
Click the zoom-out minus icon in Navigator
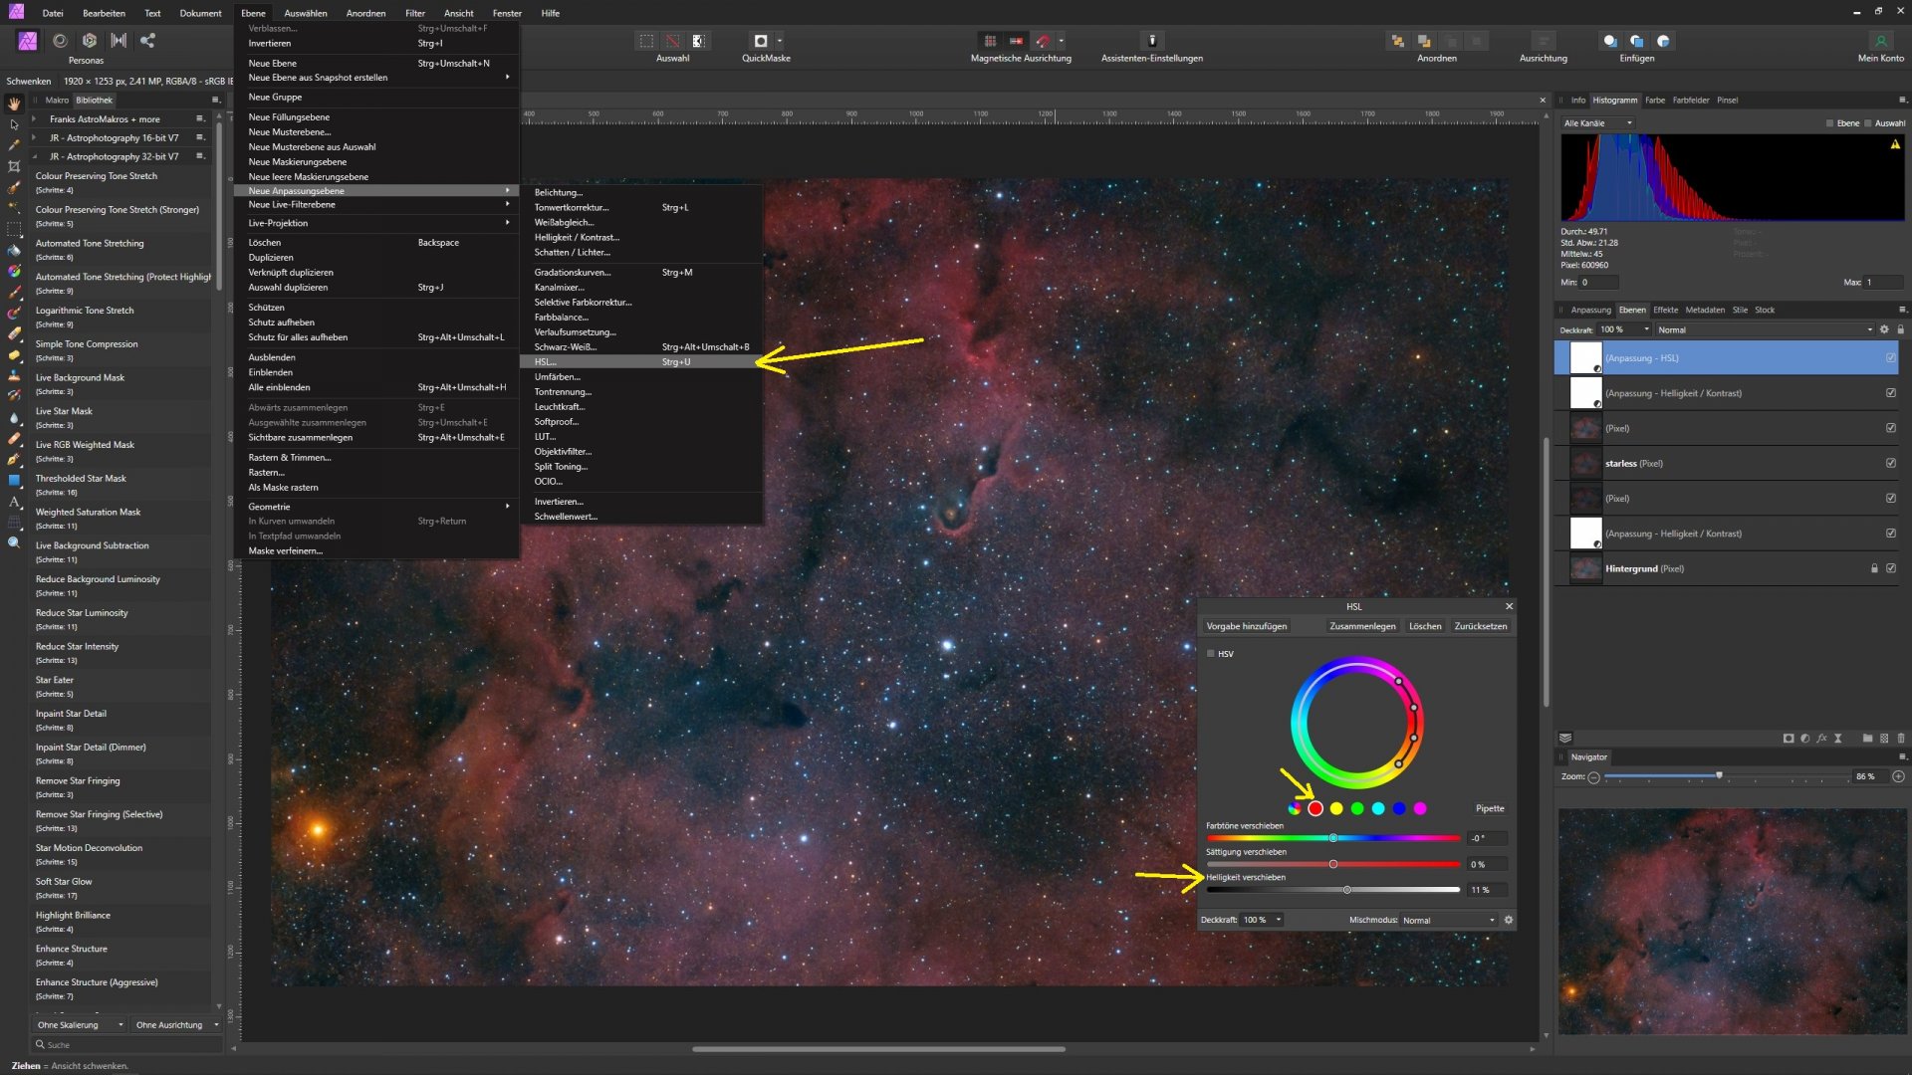pyautogui.click(x=1593, y=776)
